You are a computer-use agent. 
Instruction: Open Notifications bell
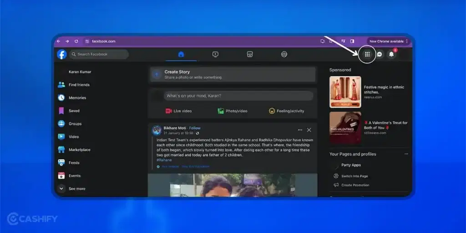(392, 55)
